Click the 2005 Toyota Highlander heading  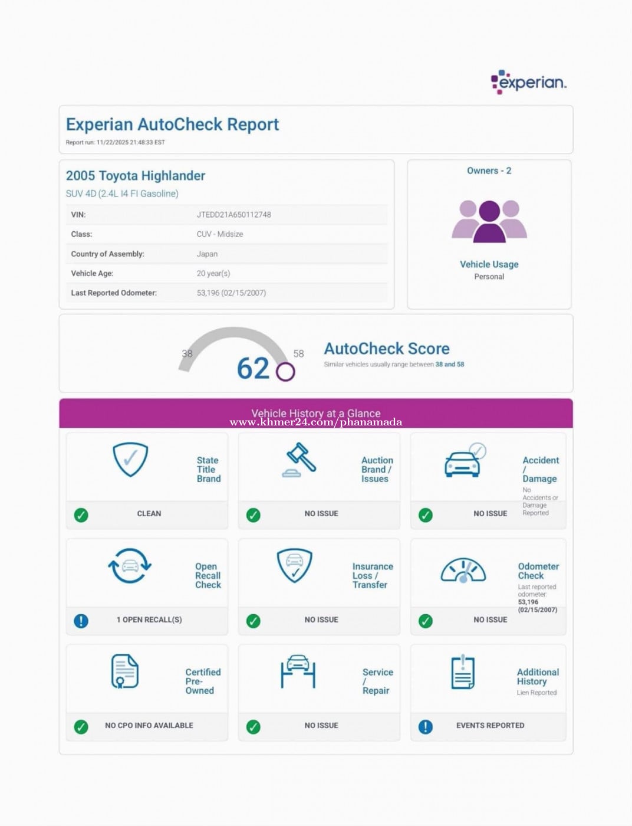[136, 176]
